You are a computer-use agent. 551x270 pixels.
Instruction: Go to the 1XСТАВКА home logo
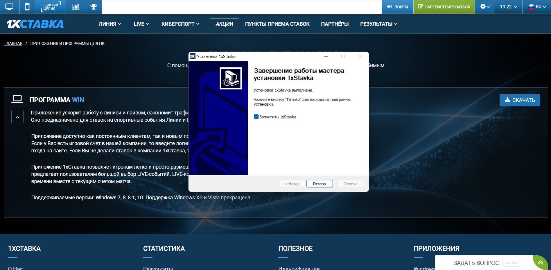pyautogui.click(x=35, y=24)
